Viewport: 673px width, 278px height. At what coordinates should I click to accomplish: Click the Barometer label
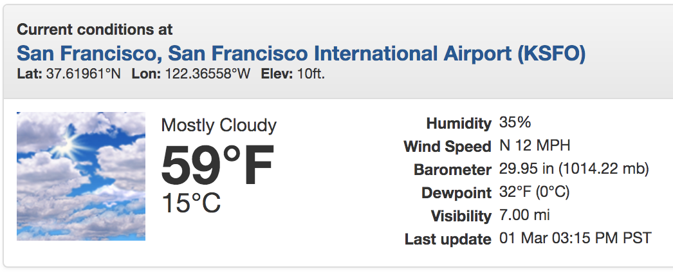[453, 170]
